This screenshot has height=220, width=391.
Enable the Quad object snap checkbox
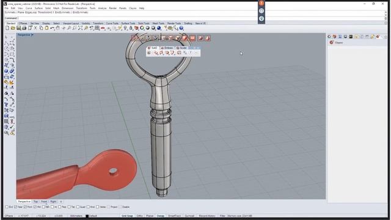pyautogui.click(x=78, y=207)
